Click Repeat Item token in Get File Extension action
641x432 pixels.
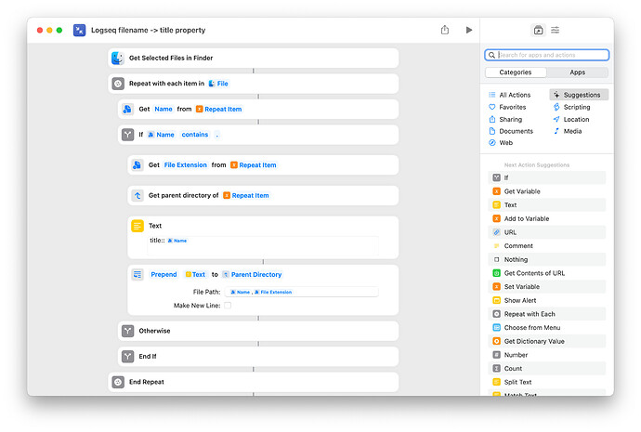point(254,165)
